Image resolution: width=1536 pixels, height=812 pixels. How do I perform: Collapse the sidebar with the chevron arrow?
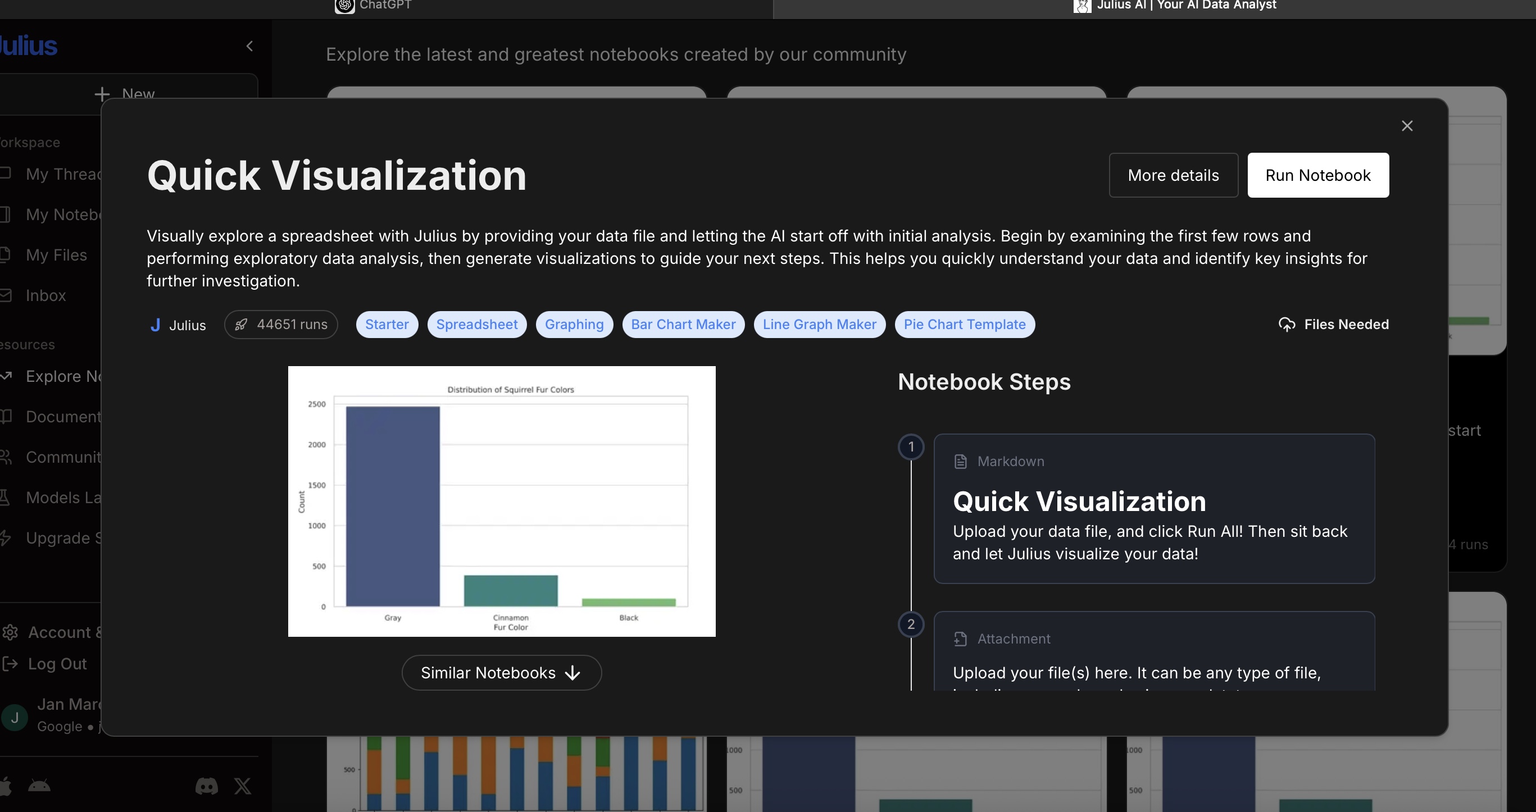tap(249, 46)
